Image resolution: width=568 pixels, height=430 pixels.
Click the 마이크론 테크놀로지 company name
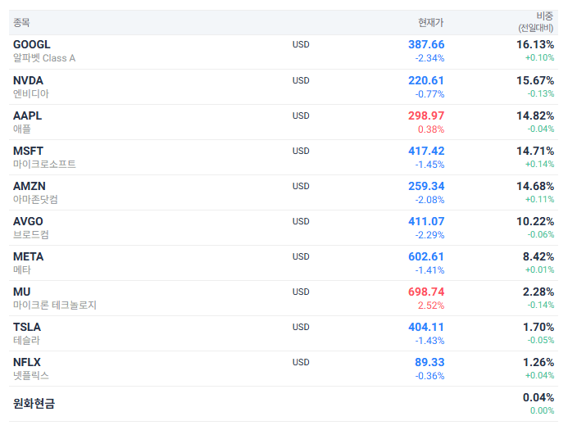point(55,305)
